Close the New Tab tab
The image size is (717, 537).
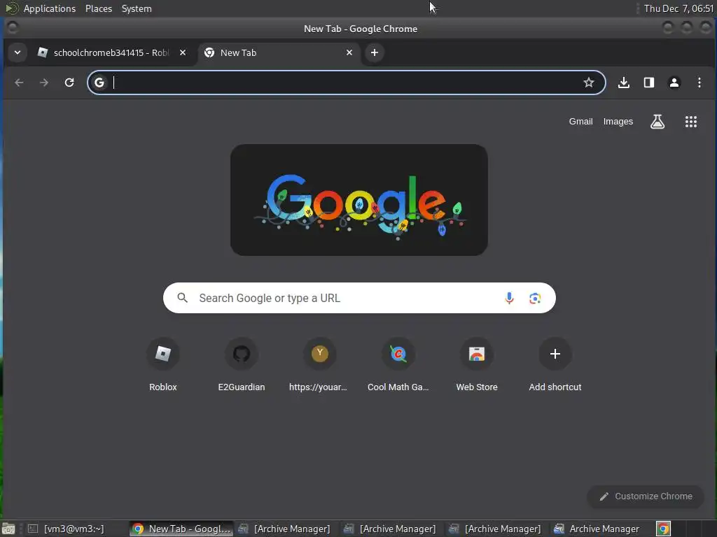click(349, 52)
